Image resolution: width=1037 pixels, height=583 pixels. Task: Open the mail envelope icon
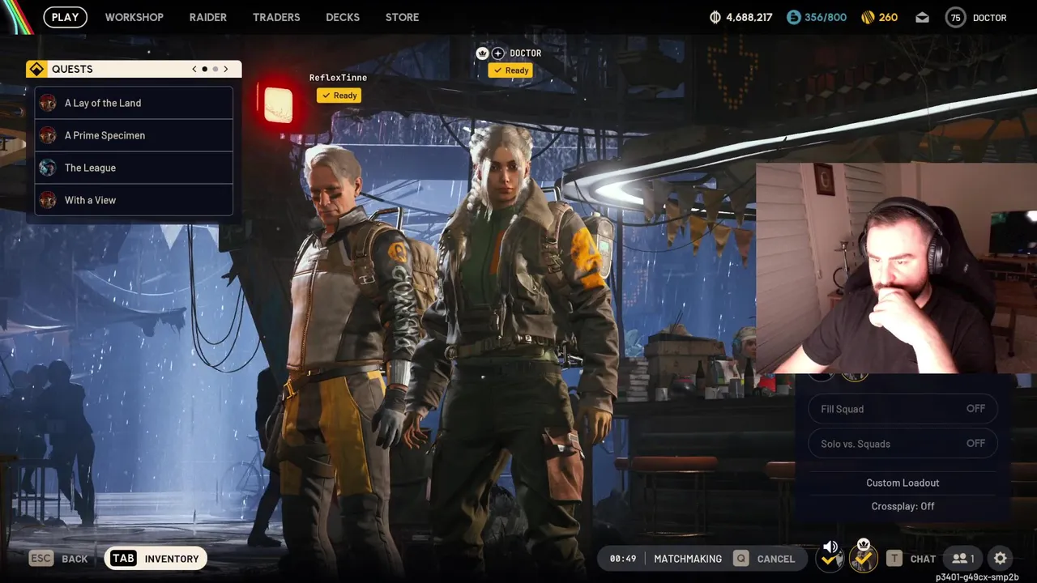click(x=922, y=17)
